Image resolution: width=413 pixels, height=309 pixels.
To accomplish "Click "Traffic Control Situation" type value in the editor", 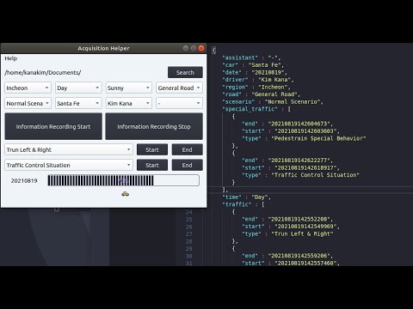I will pos(315,175).
